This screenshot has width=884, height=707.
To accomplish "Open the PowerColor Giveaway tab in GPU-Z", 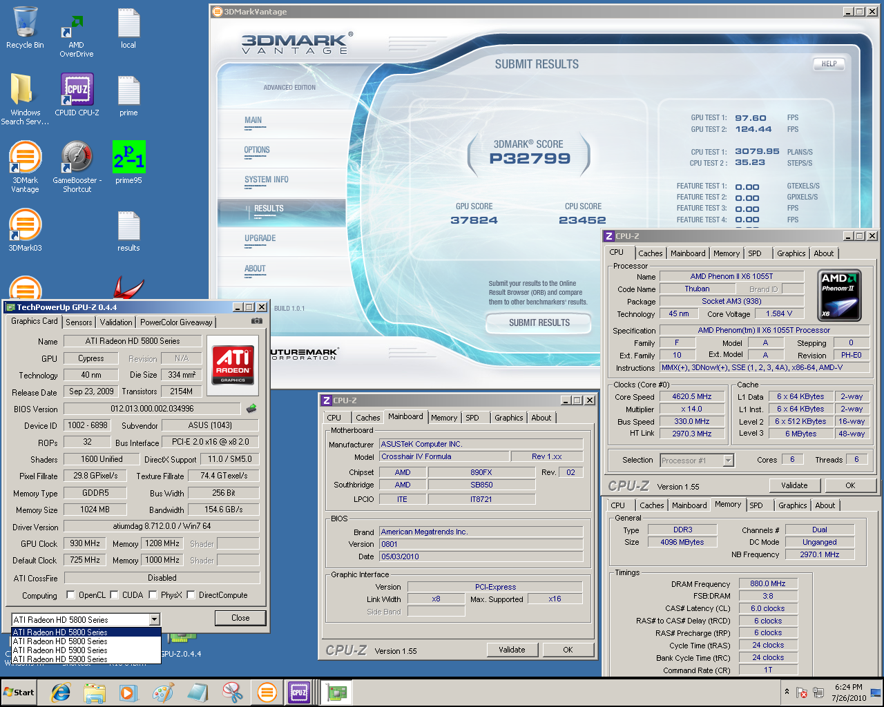I will (x=176, y=322).
